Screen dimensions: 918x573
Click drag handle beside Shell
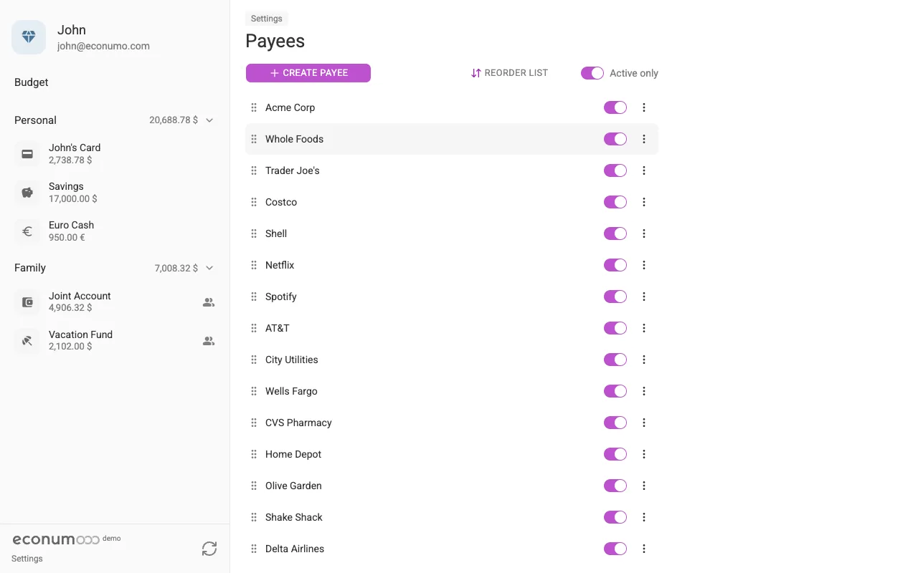[x=254, y=233]
